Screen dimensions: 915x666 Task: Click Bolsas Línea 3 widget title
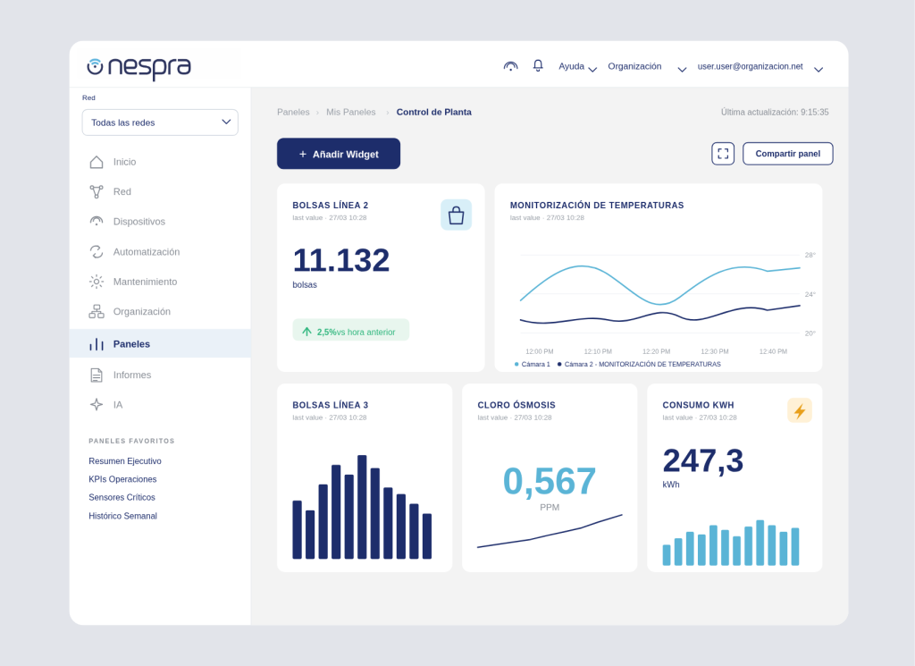click(x=331, y=405)
